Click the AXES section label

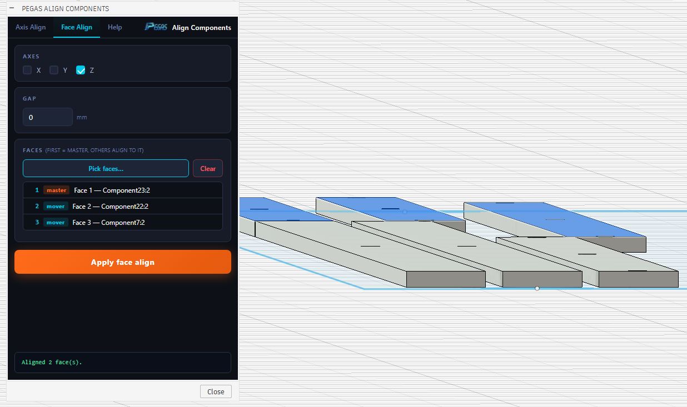click(31, 57)
